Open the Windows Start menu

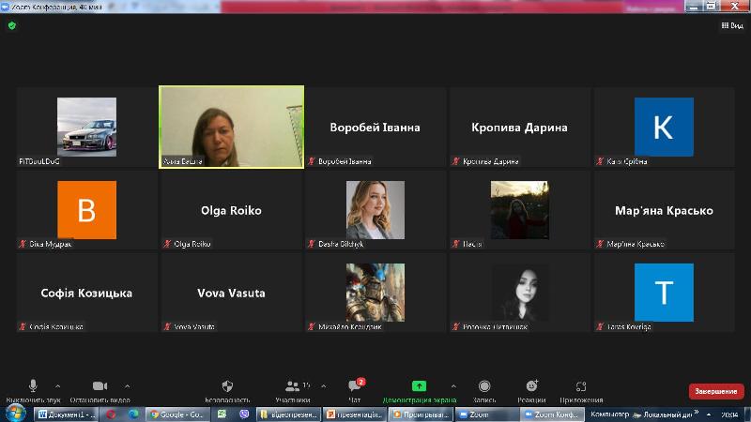coord(15,414)
